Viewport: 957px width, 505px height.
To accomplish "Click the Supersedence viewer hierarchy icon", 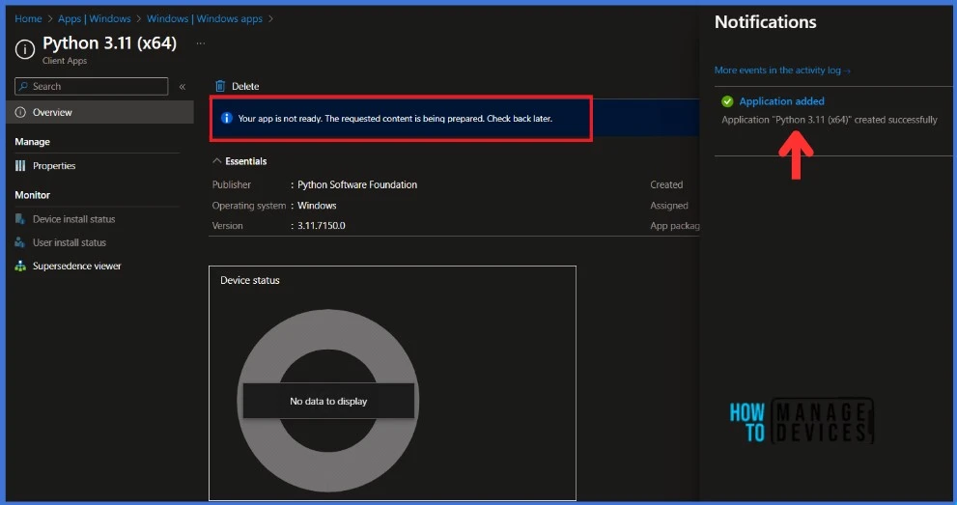I will point(20,266).
